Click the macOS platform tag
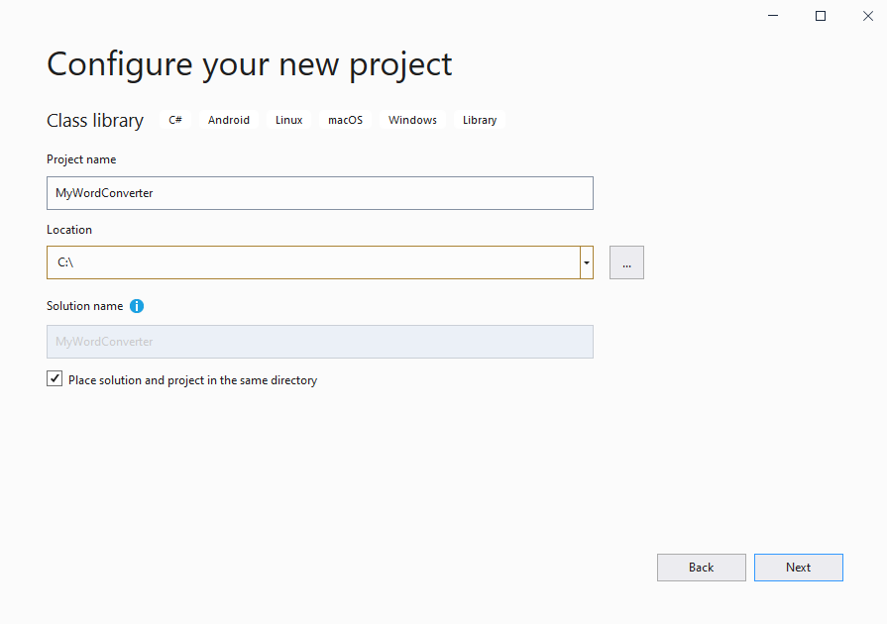Viewport: 887px width, 624px height. 345,120
